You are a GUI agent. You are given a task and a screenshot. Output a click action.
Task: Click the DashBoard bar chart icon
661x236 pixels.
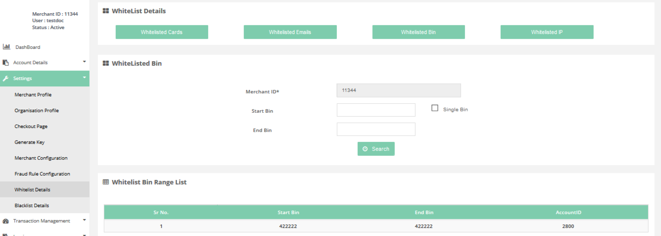[6, 47]
